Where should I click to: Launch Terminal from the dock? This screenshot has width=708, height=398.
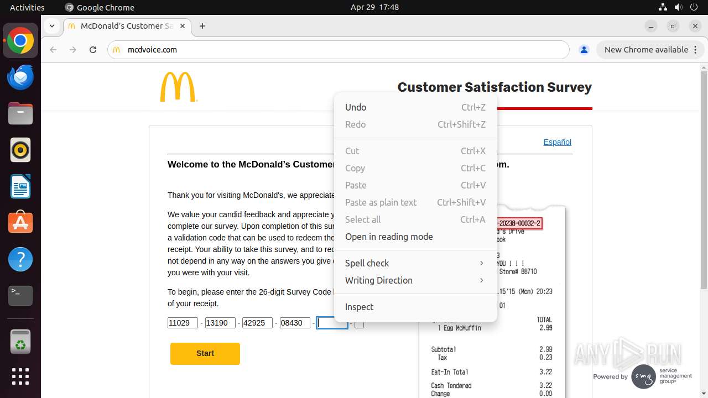(20, 296)
